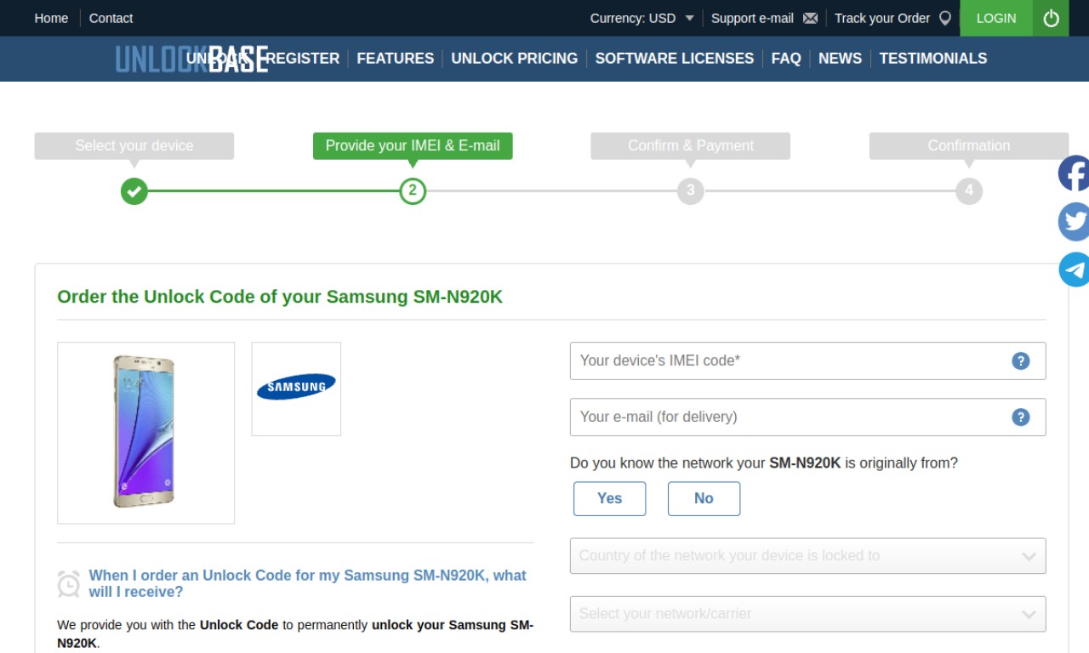1089x653 pixels.
Task: Open the REGISTER menu item
Action: pyautogui.click(x=303, y=59)
